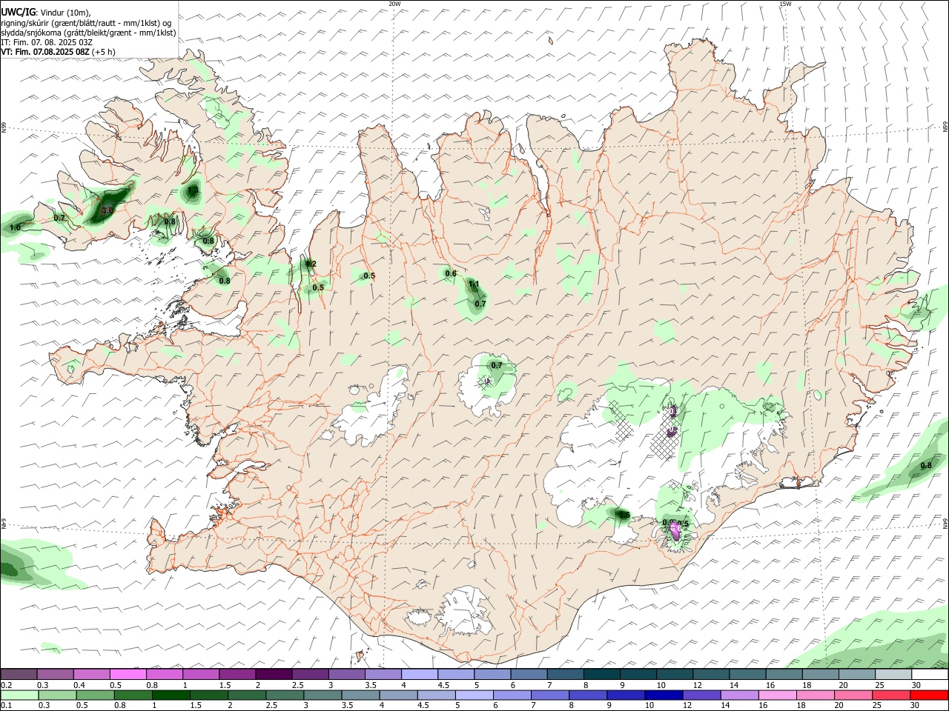The image size is (949, 711).
Task: Click the light grey snow swatch labeled 25
Action: [893, 674]
